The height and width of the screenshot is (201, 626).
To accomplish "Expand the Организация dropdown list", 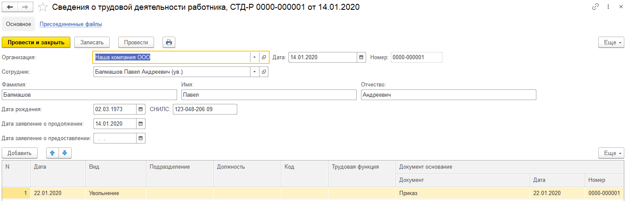I will click(x=254, y=57).
